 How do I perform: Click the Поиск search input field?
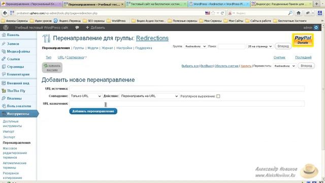click(x=232, y=46)
